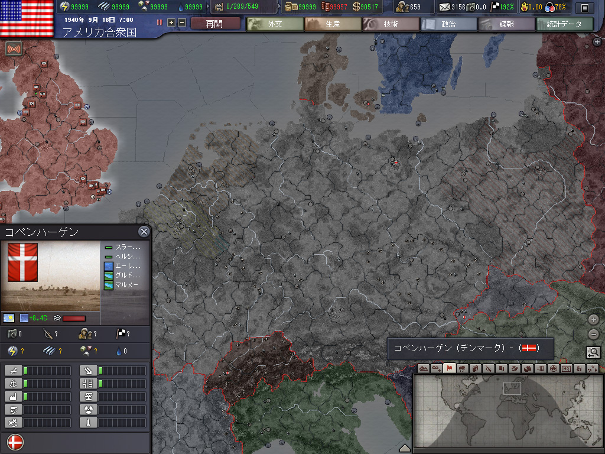
Task: Select rifle manpower map mode
Action: [489, 368]
